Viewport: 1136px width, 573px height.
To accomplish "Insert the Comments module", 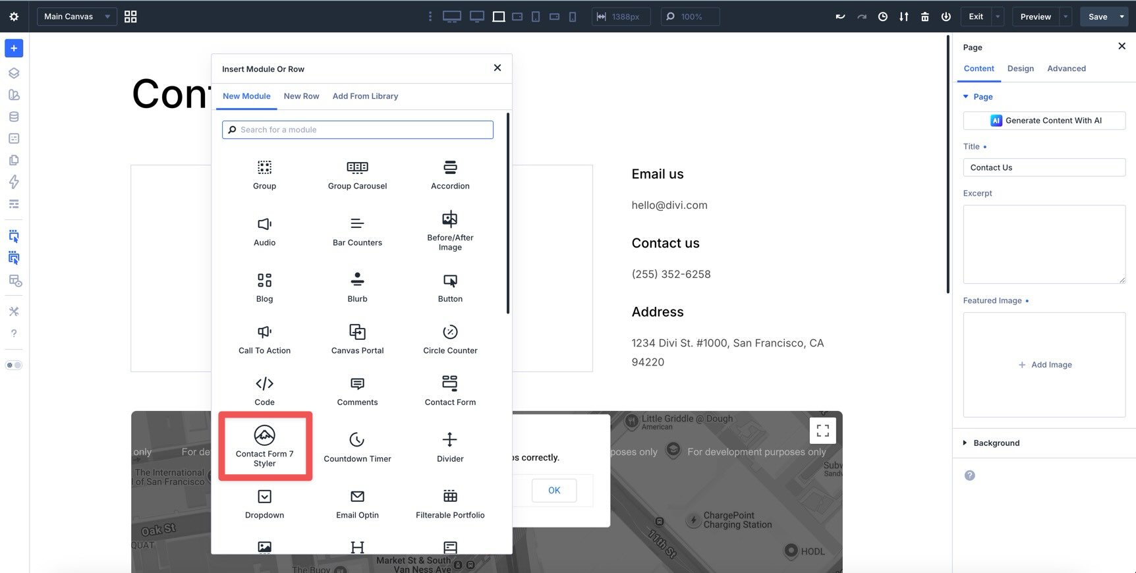I will pos(357,391).
